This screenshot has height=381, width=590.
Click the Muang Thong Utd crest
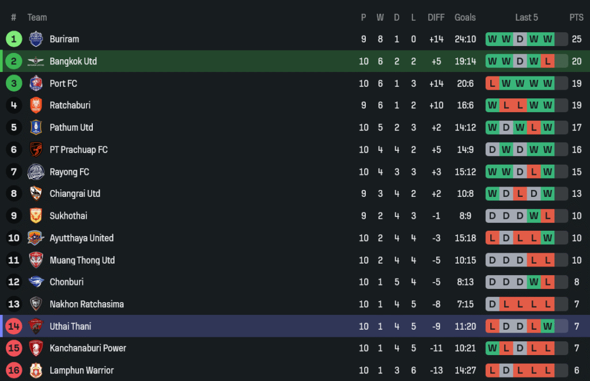point(36,260)
